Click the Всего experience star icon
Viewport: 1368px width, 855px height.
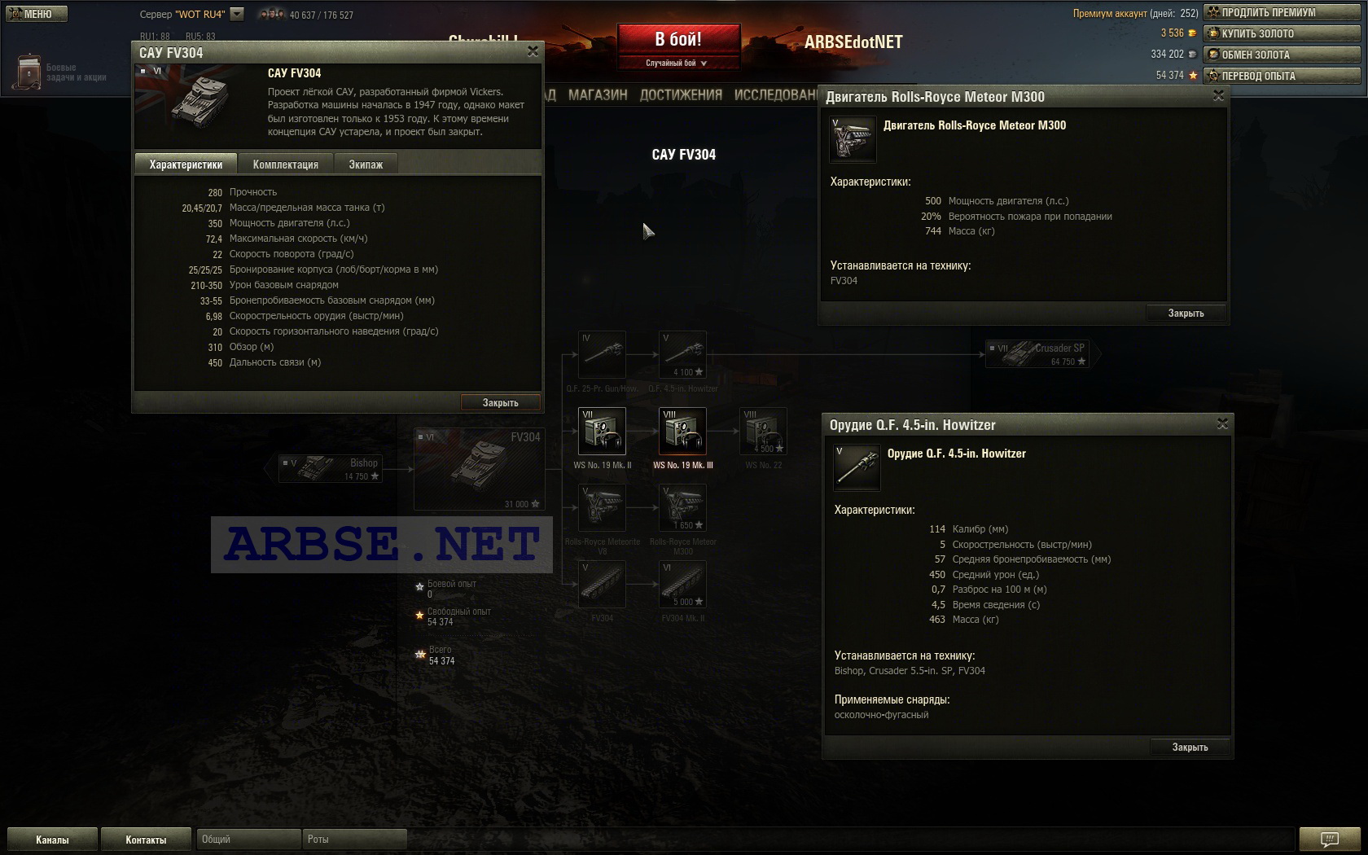coord(420,654)
